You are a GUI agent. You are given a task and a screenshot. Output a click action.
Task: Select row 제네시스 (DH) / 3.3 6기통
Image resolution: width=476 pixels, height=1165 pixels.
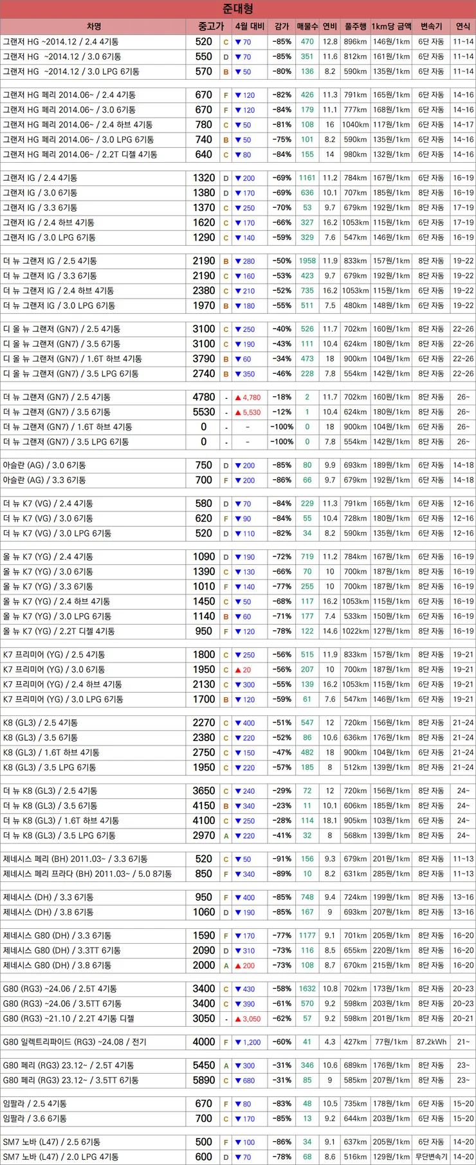pos(238,897)
